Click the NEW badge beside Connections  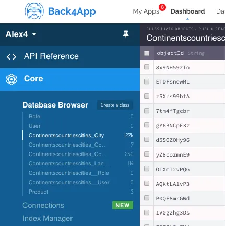tap(123, 205)
